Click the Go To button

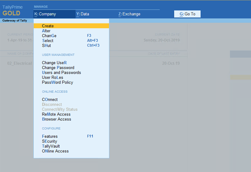point(188,14)
